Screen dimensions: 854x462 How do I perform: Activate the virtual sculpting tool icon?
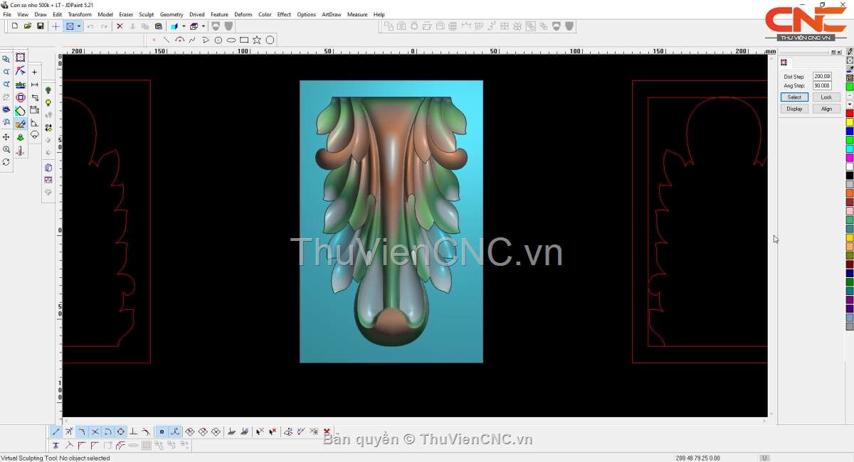tap(21, 124)
